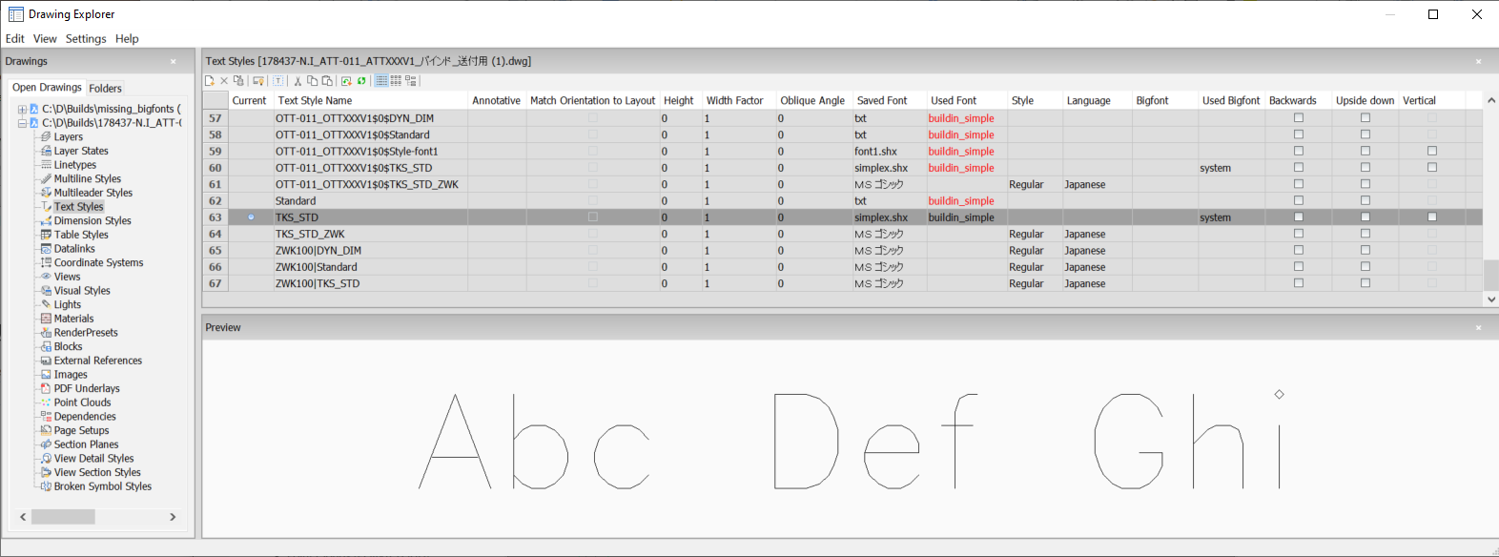Open Dimension Styles in the drawing tree

tap(92, 220)
